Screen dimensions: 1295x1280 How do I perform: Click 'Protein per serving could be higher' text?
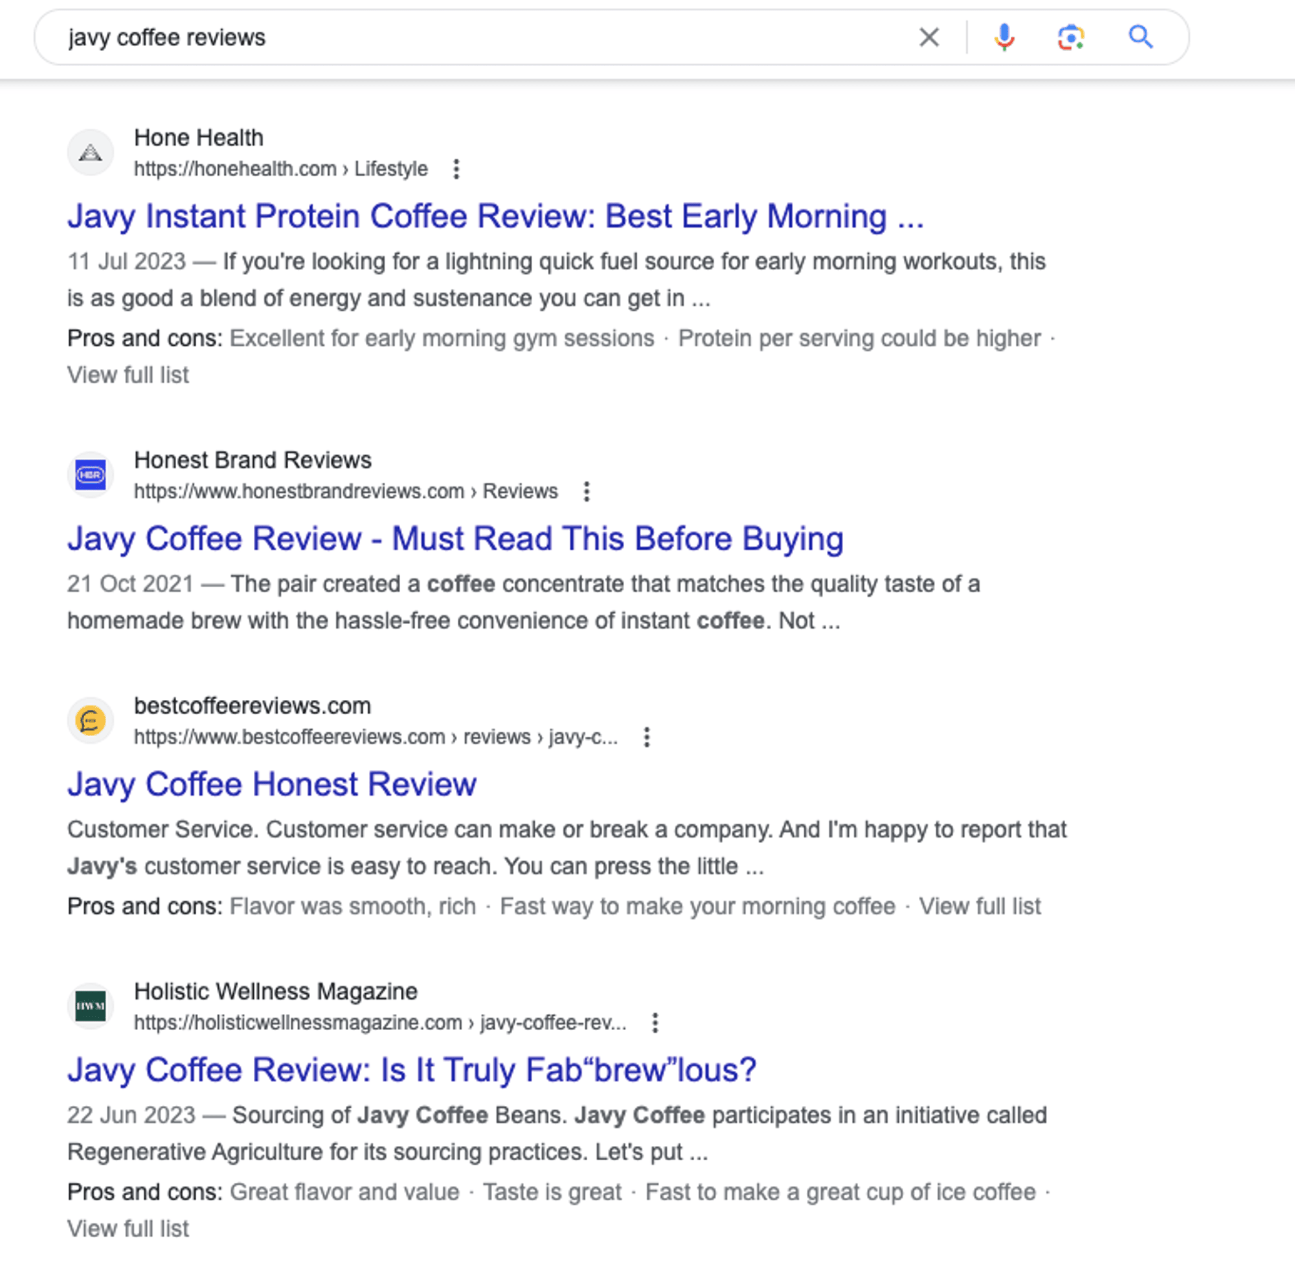(x=860, y=339)
